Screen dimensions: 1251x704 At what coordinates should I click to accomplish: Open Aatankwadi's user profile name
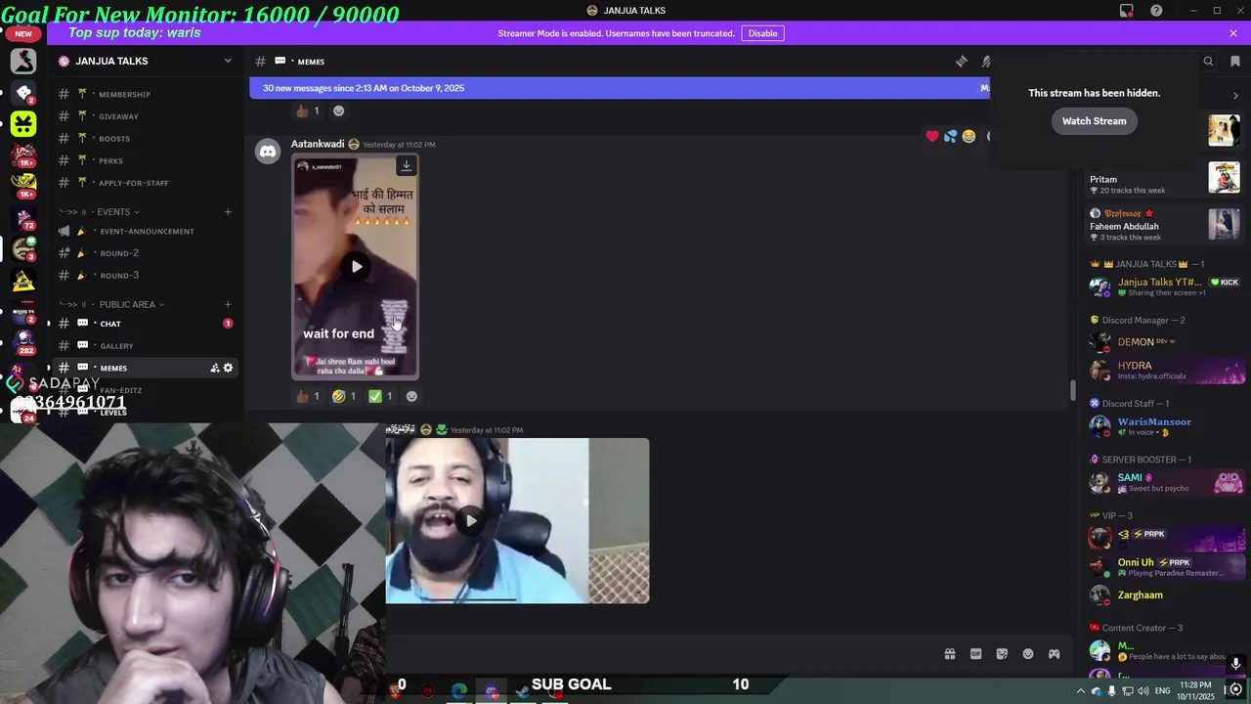[318, 144]
